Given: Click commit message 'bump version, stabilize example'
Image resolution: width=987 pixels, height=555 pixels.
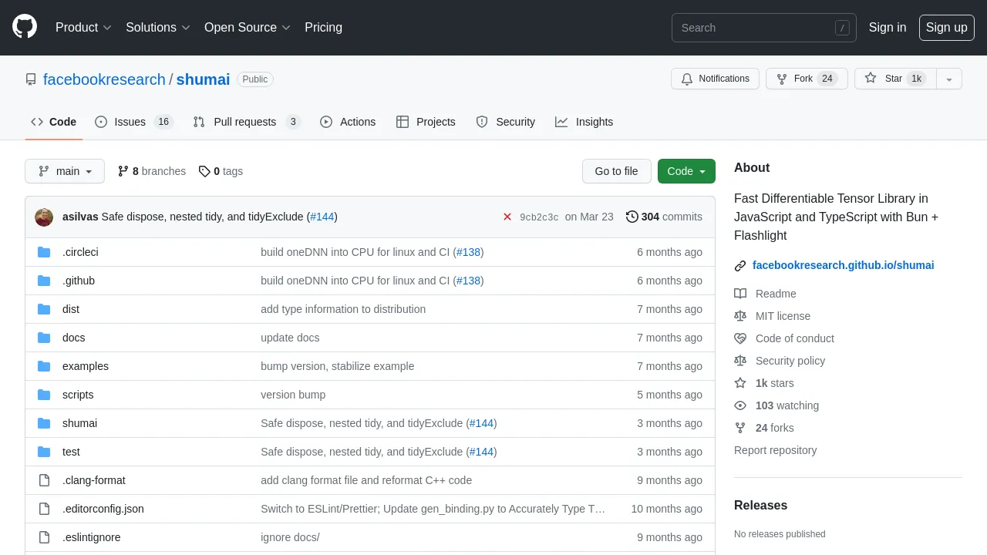Looking at the screenshot, I should pos(337,366).
